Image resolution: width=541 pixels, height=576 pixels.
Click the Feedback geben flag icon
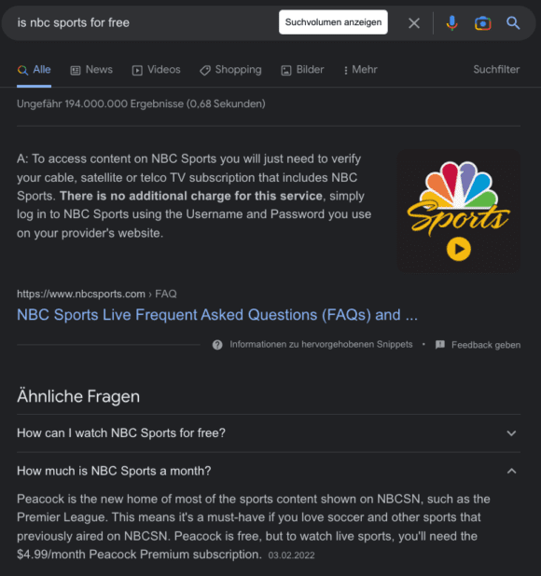pos(440,345)
